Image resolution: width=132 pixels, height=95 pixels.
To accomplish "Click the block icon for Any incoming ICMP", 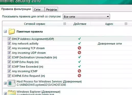I will tap(79, 71).
